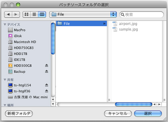Open the File path popup menu
The height and width of the screenshot is (122, 168).
coord(83,14)
